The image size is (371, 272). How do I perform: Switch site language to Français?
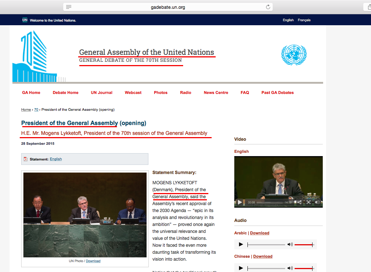pyautogui.click(x=304, y=20)
